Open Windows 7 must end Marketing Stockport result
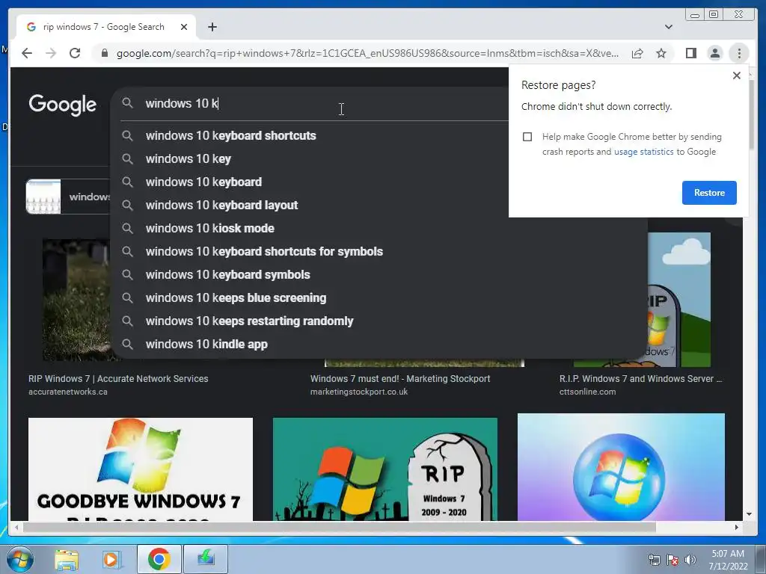 pos(400,379)
